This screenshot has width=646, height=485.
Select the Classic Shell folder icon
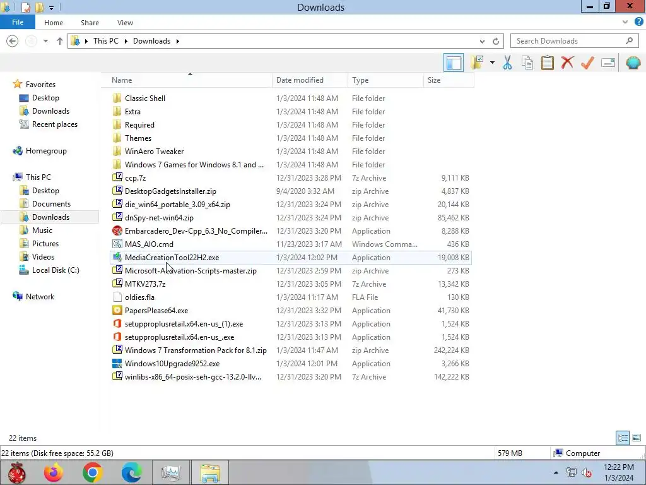pyautogui.click(x=117, y=98)
